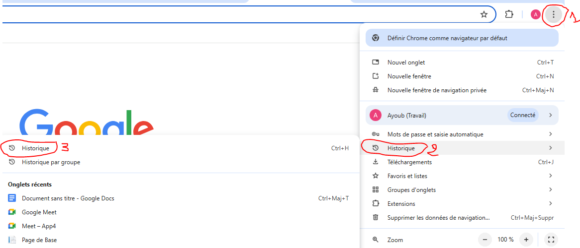Select Nouvelle fenêtre from the menu

click(x=462, y=76)
